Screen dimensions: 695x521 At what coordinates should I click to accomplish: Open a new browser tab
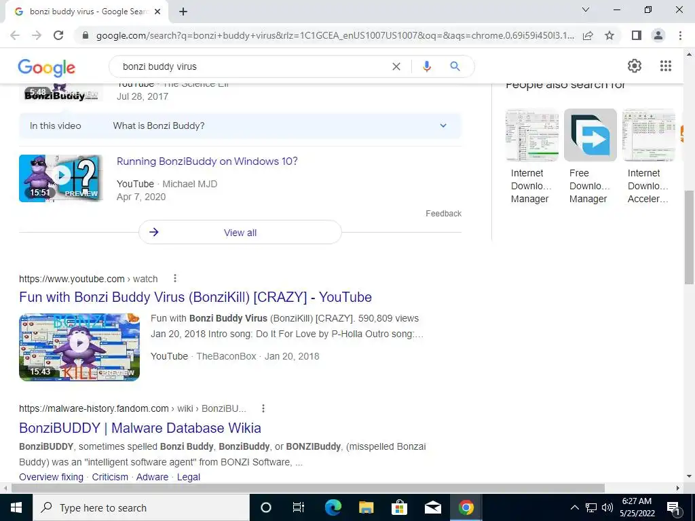(183, 12)
